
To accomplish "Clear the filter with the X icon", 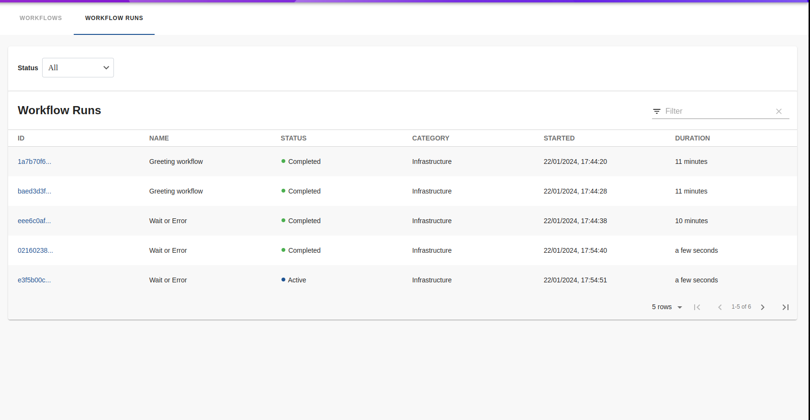I will click(x=779, y=111).
